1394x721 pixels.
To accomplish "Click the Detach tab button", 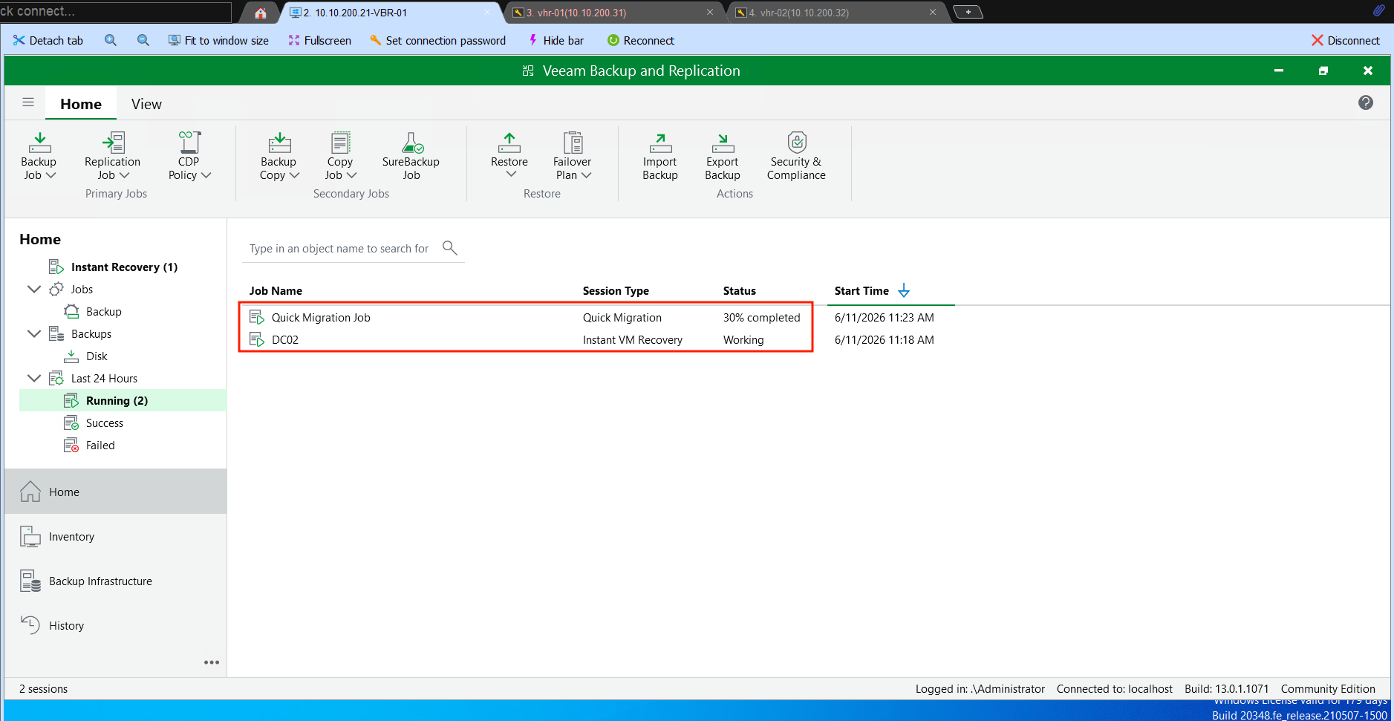I will click(x=48, y=40).
